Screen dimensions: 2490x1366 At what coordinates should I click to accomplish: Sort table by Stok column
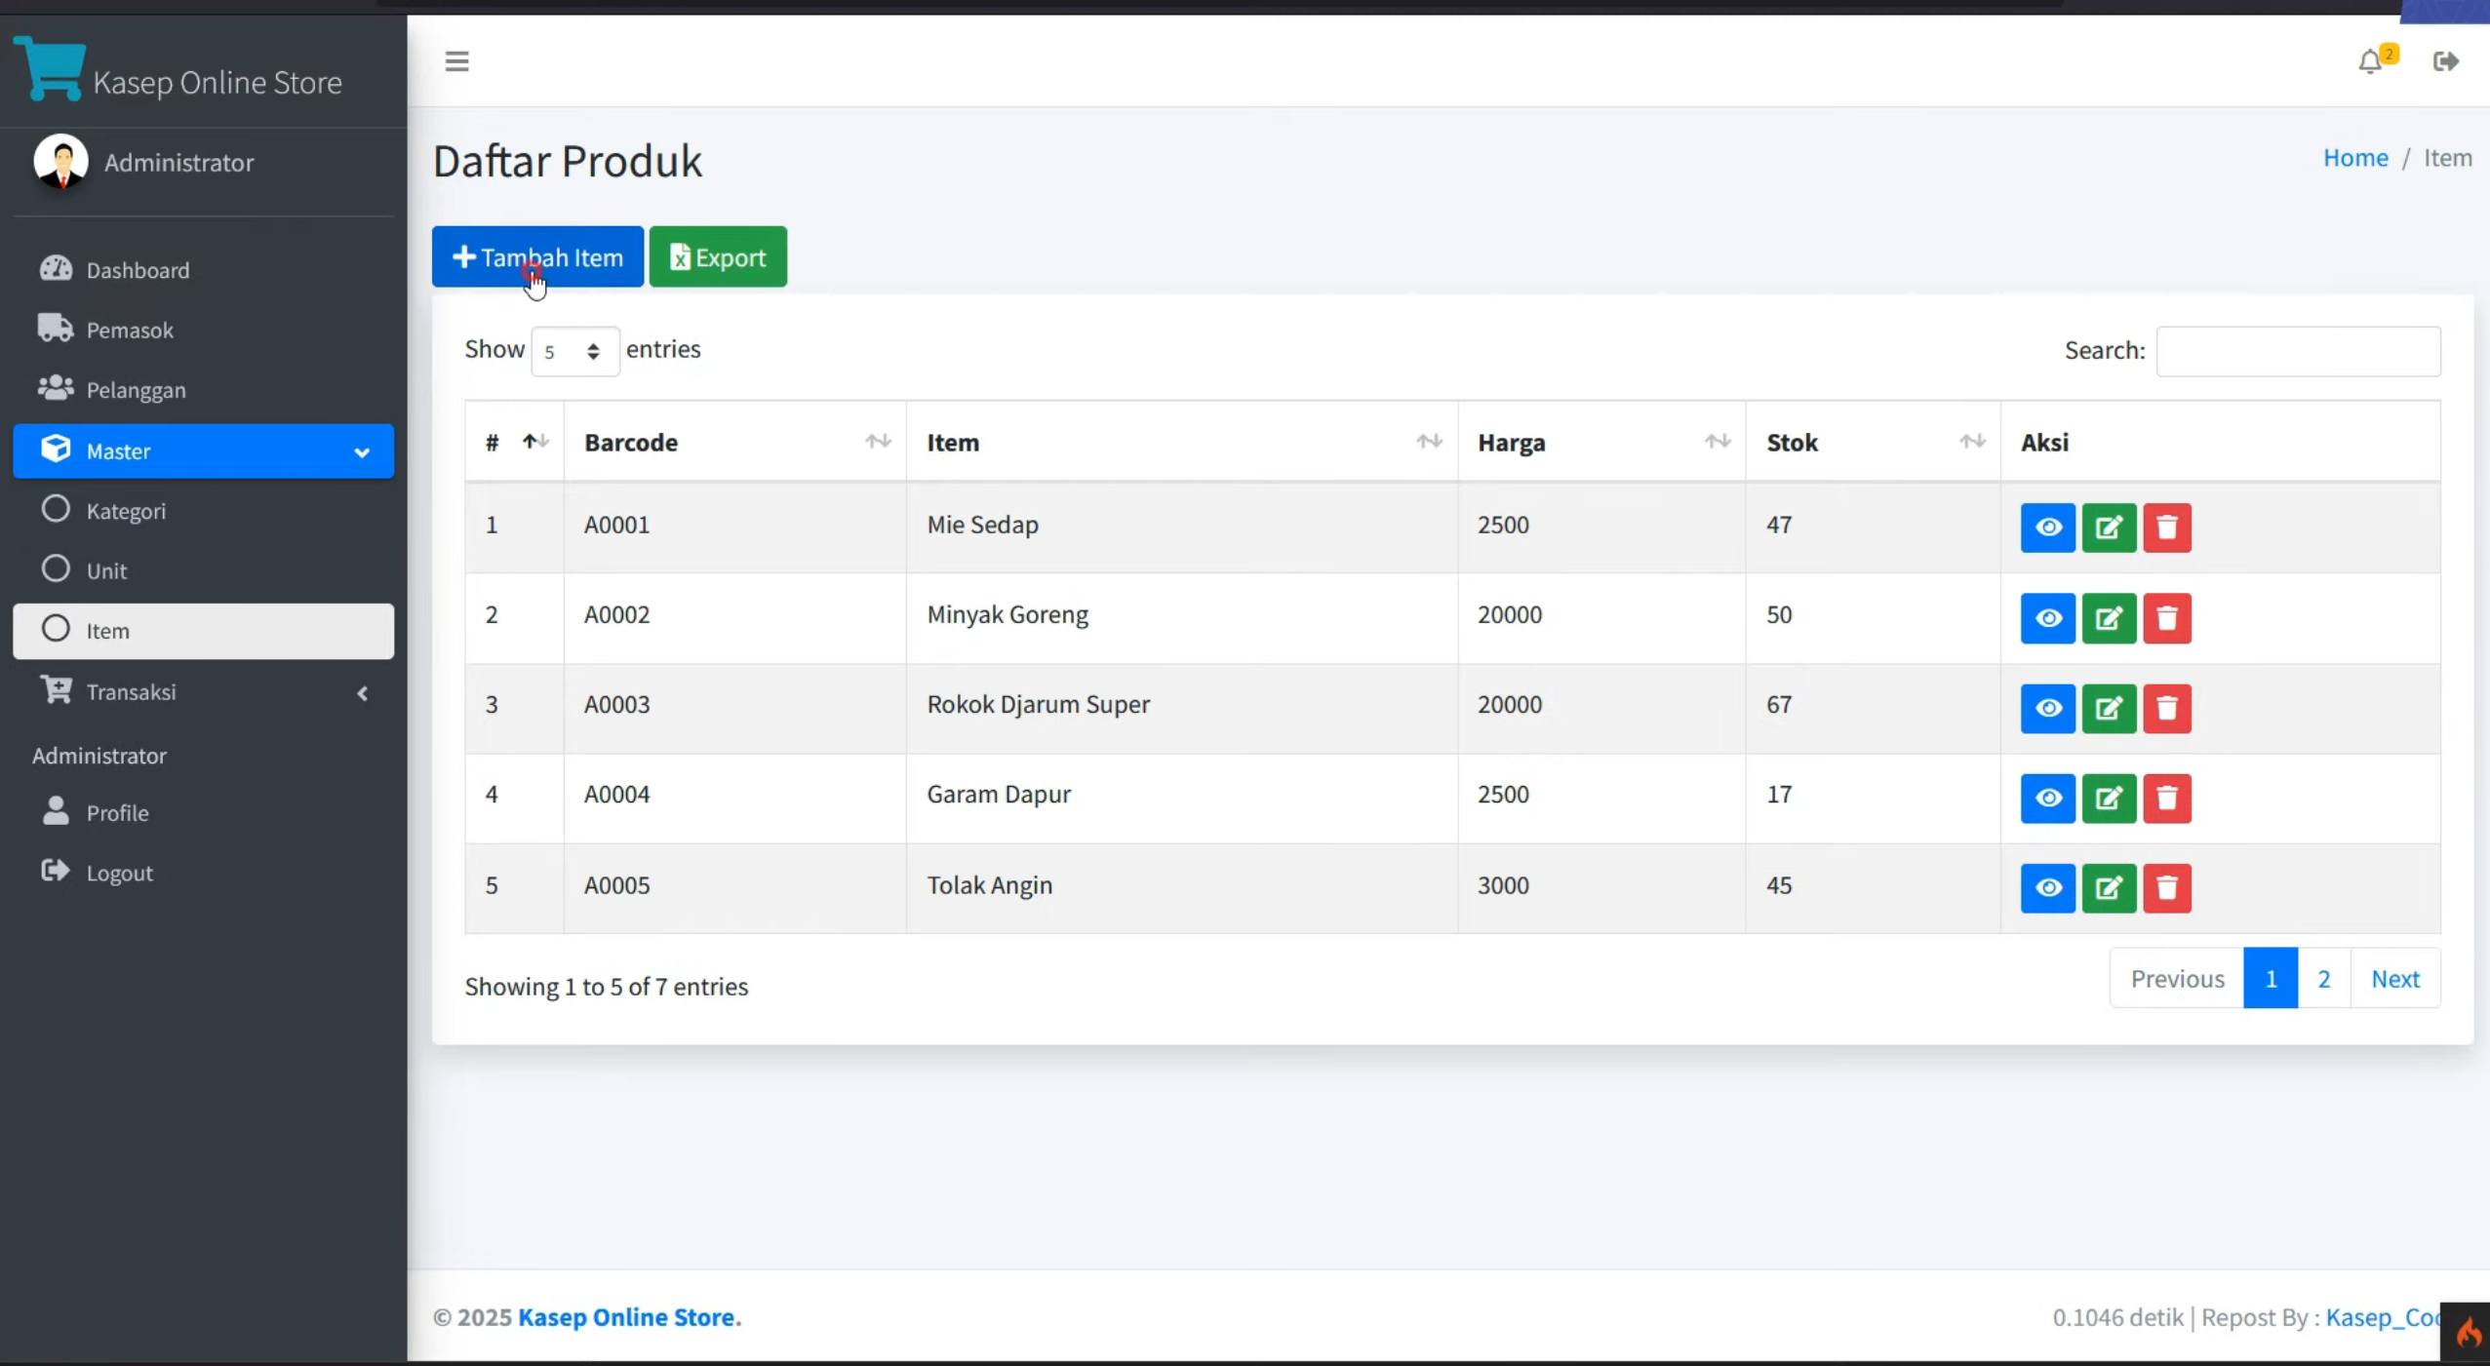point(1873,442)
